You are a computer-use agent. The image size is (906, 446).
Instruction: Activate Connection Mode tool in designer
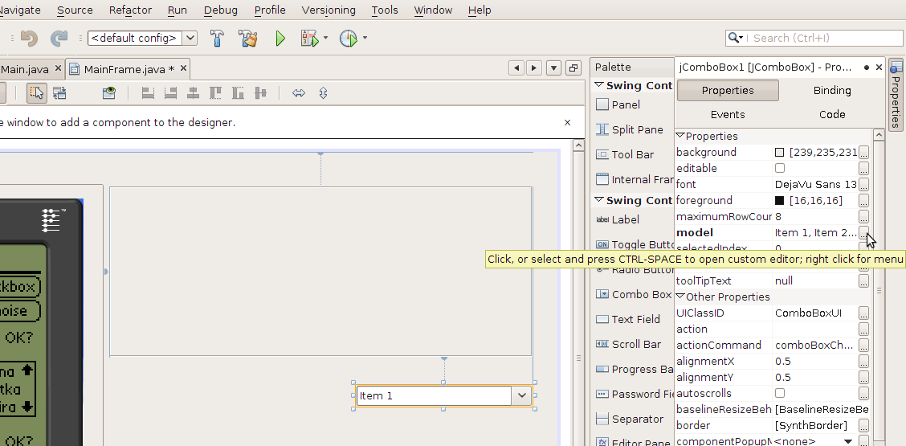[59, 92]
